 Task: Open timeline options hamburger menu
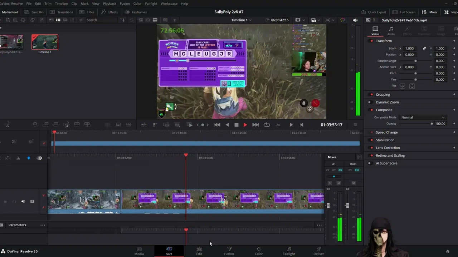(355, 125)
